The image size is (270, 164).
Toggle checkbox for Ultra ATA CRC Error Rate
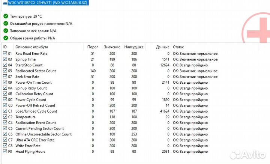click(5, 140)
